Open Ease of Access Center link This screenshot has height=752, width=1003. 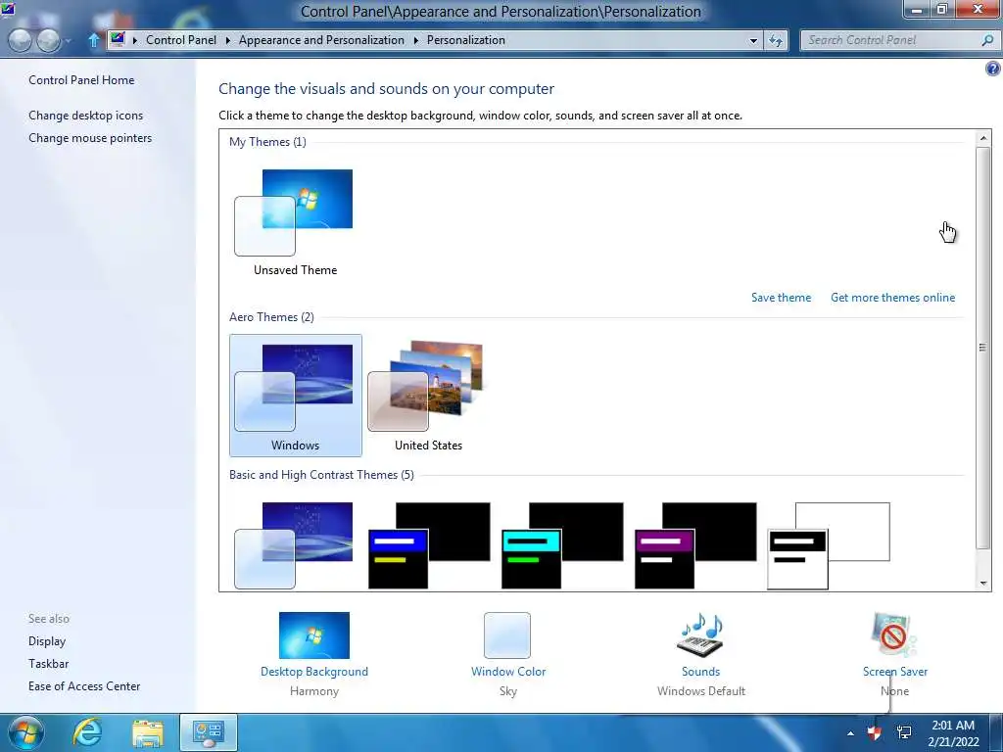point(84,685)
